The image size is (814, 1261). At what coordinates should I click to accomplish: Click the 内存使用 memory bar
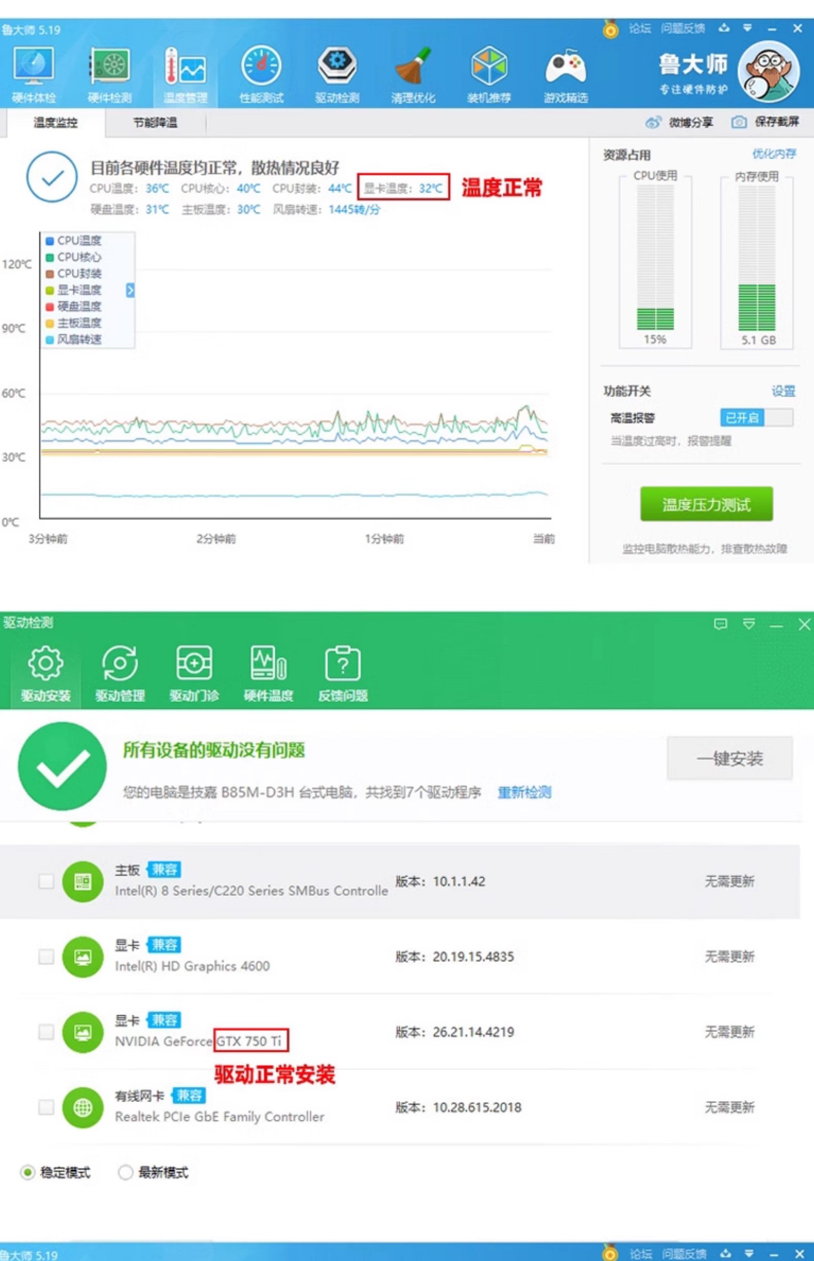tap(756, 258)
